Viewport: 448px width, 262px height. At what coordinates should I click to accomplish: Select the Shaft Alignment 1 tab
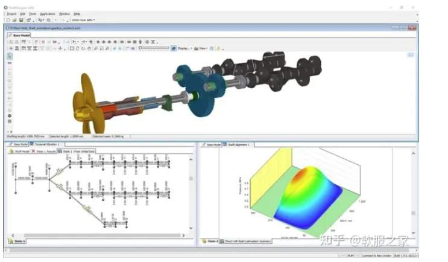(x=237, y=145)
